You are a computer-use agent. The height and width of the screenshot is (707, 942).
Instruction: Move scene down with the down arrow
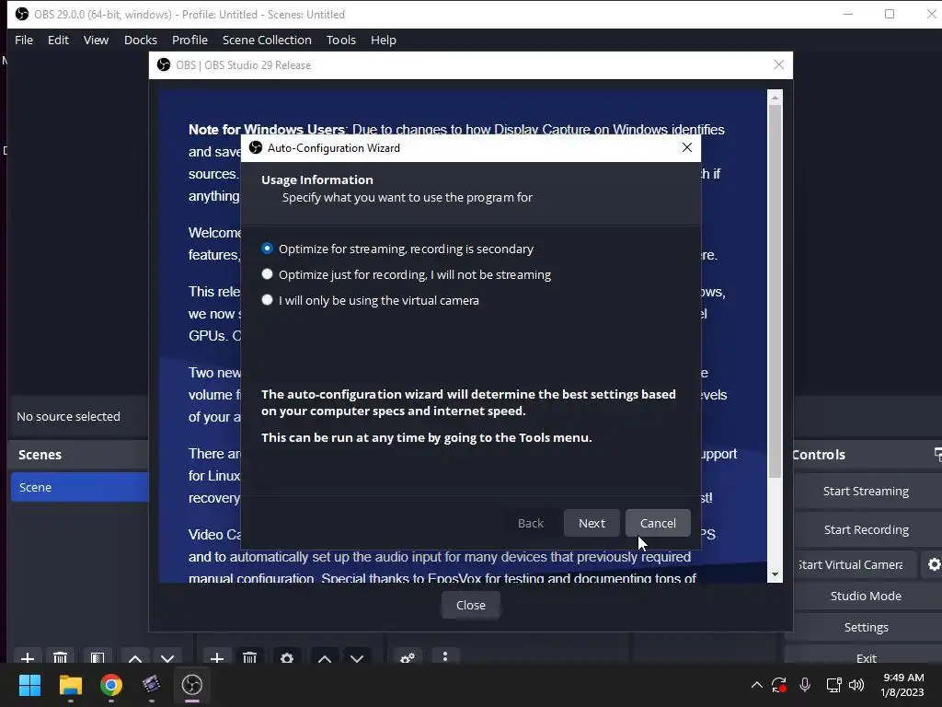[167, 657]
